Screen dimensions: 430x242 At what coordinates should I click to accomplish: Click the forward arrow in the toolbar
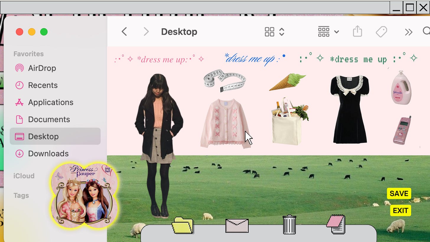pos(146,32)
